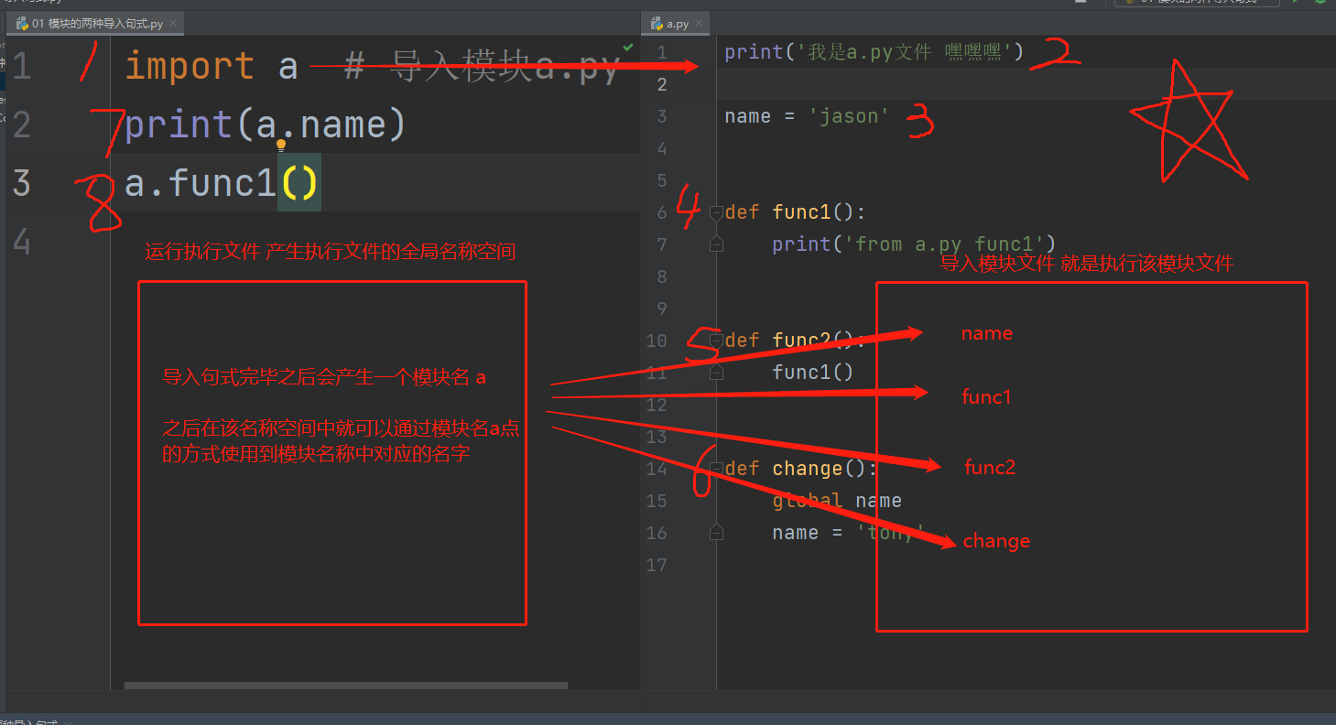Click the 'def change():' line in a.py
The image size is (1336, 725).
coord(800,469)
